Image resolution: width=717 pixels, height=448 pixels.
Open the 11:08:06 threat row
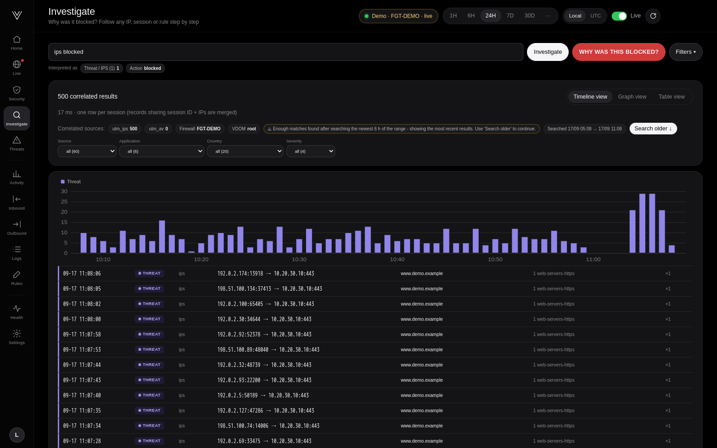[376, 273]
